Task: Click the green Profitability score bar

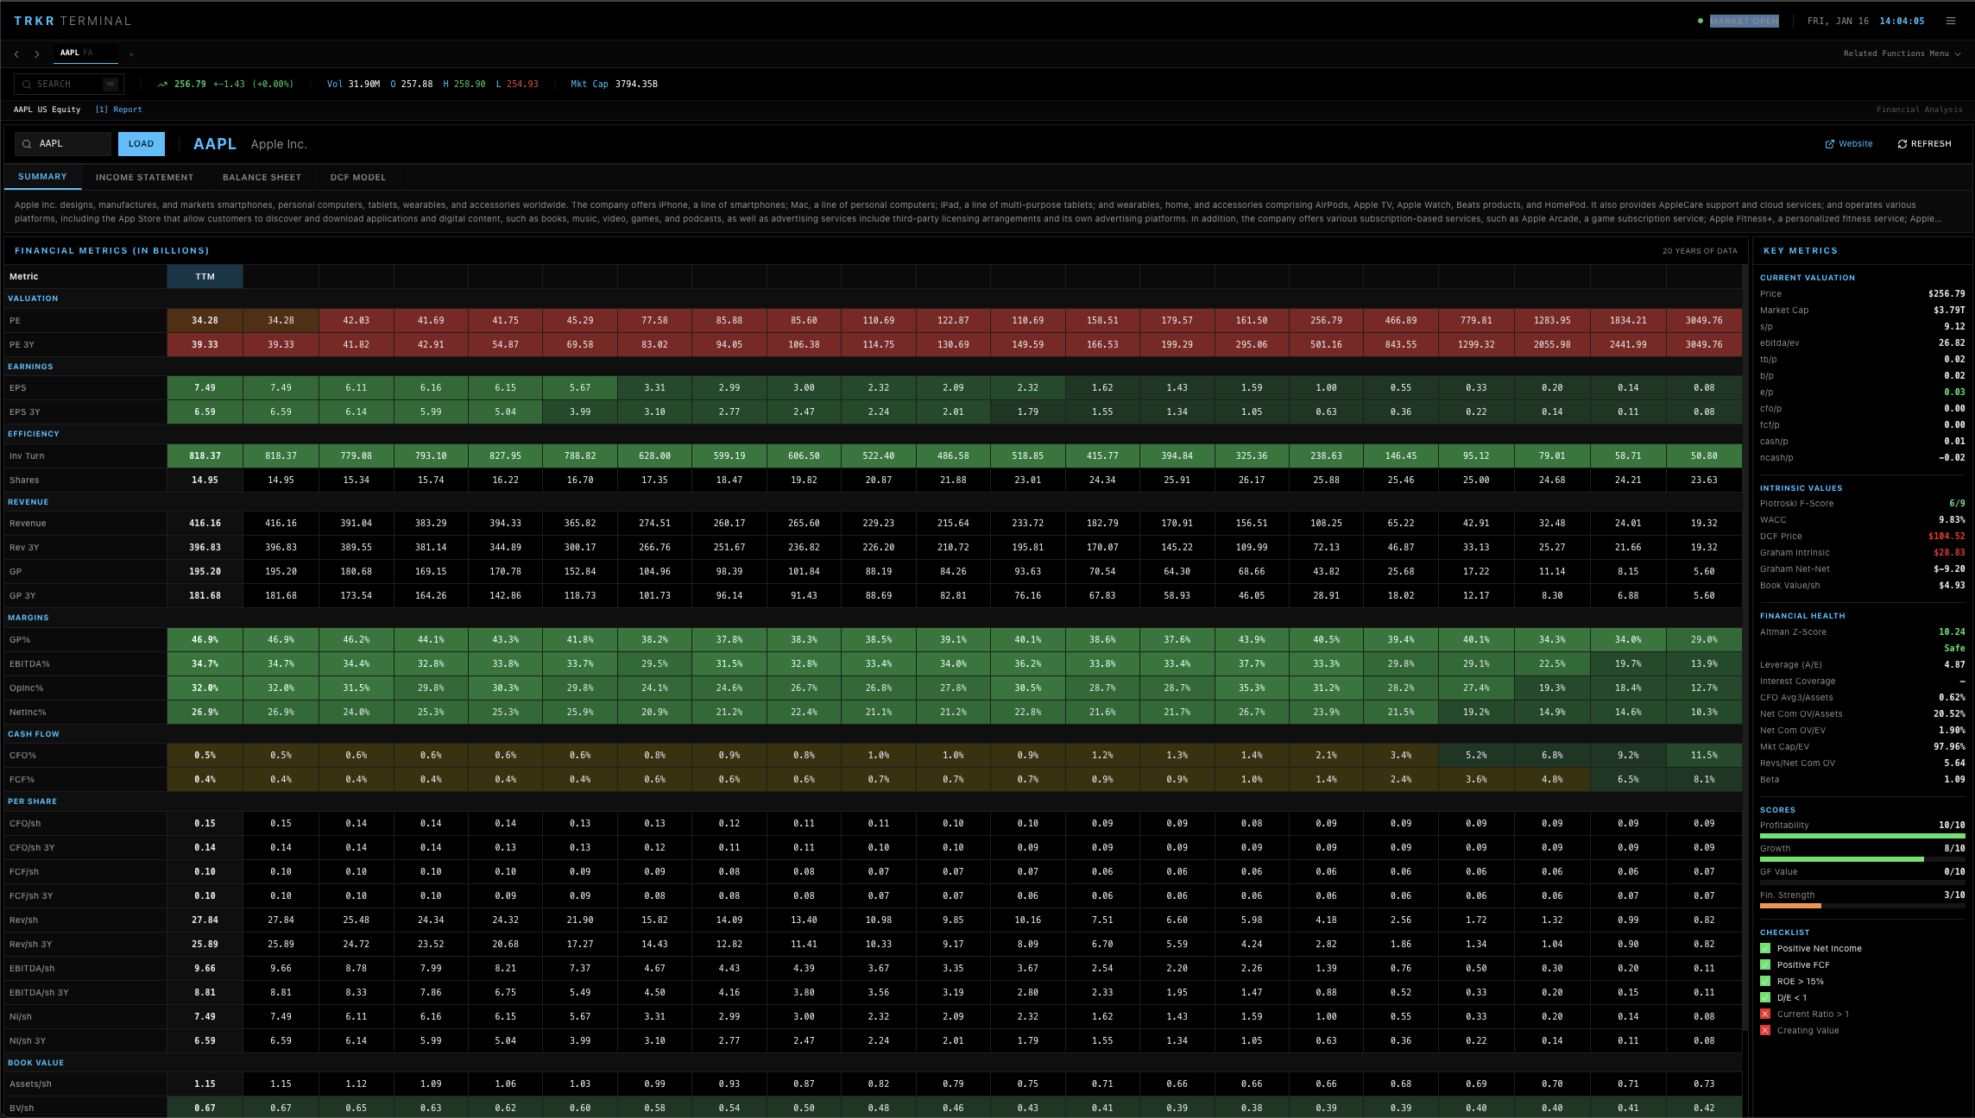Action: pyautogui.click(x=1862, y=836)
